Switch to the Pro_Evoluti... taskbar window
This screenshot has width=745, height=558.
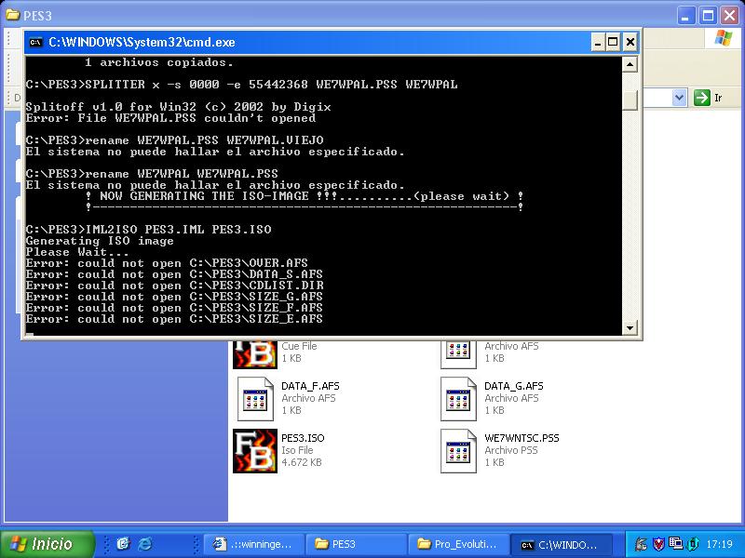pyautogui.click(x=456, y=544)
